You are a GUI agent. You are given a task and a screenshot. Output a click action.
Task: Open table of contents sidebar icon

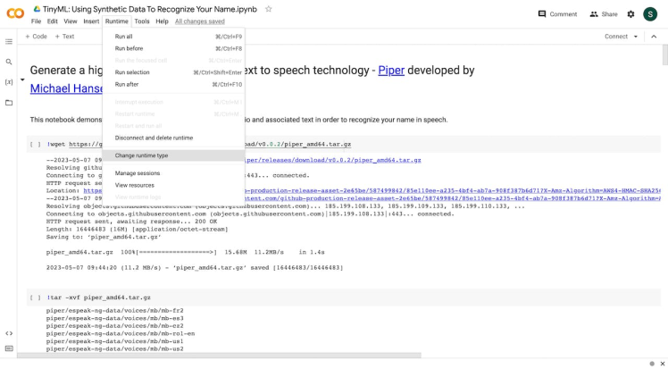pyautogui.click(x=9, y=42)
